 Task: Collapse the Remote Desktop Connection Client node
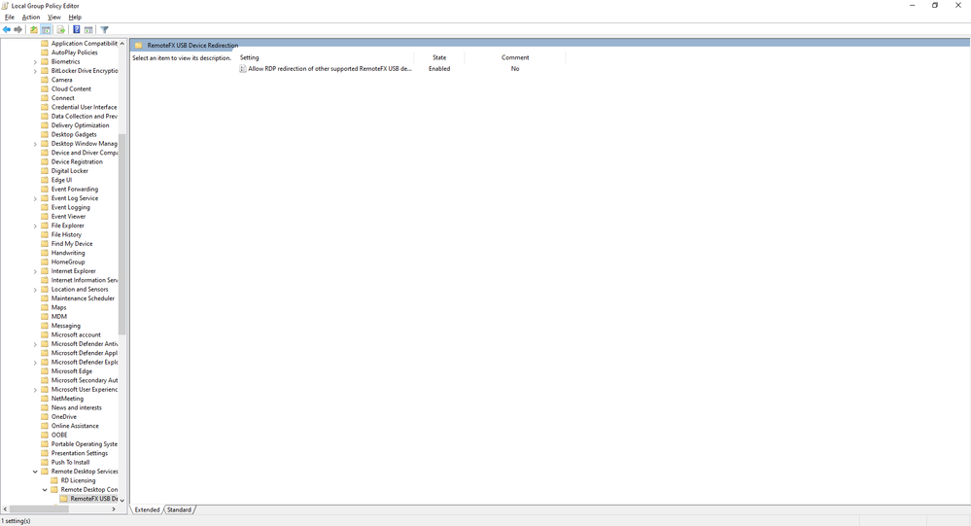(45, 489)
